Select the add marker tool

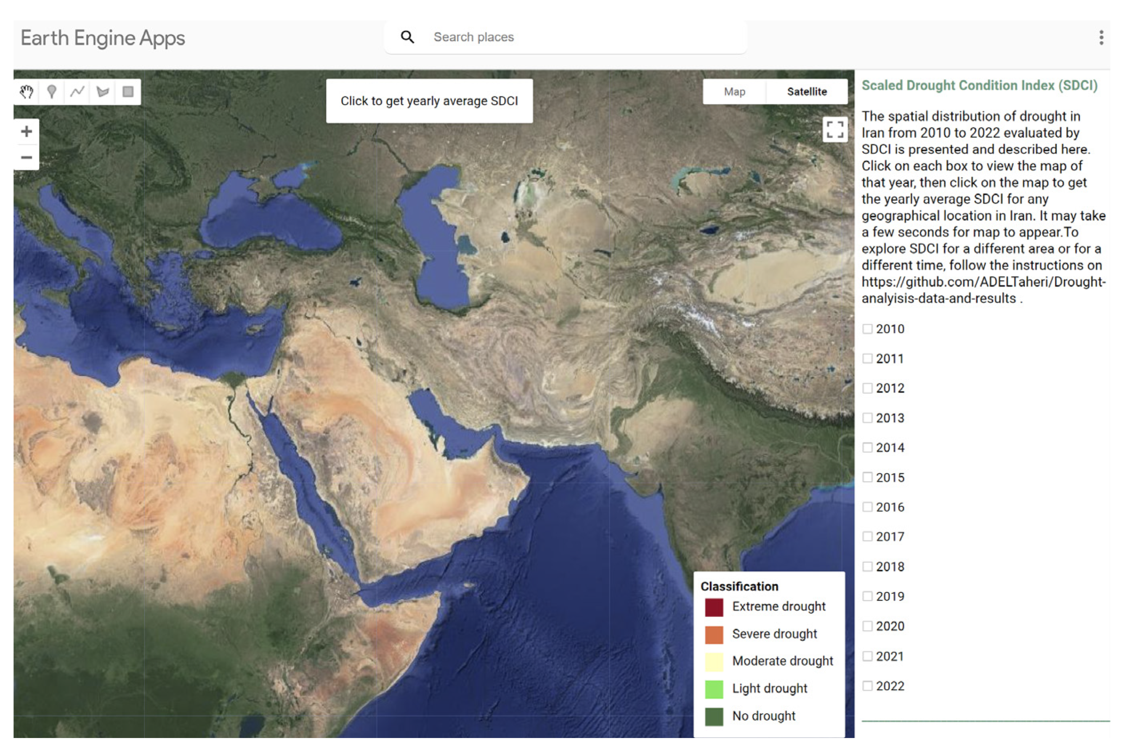(x=52, y=92)
